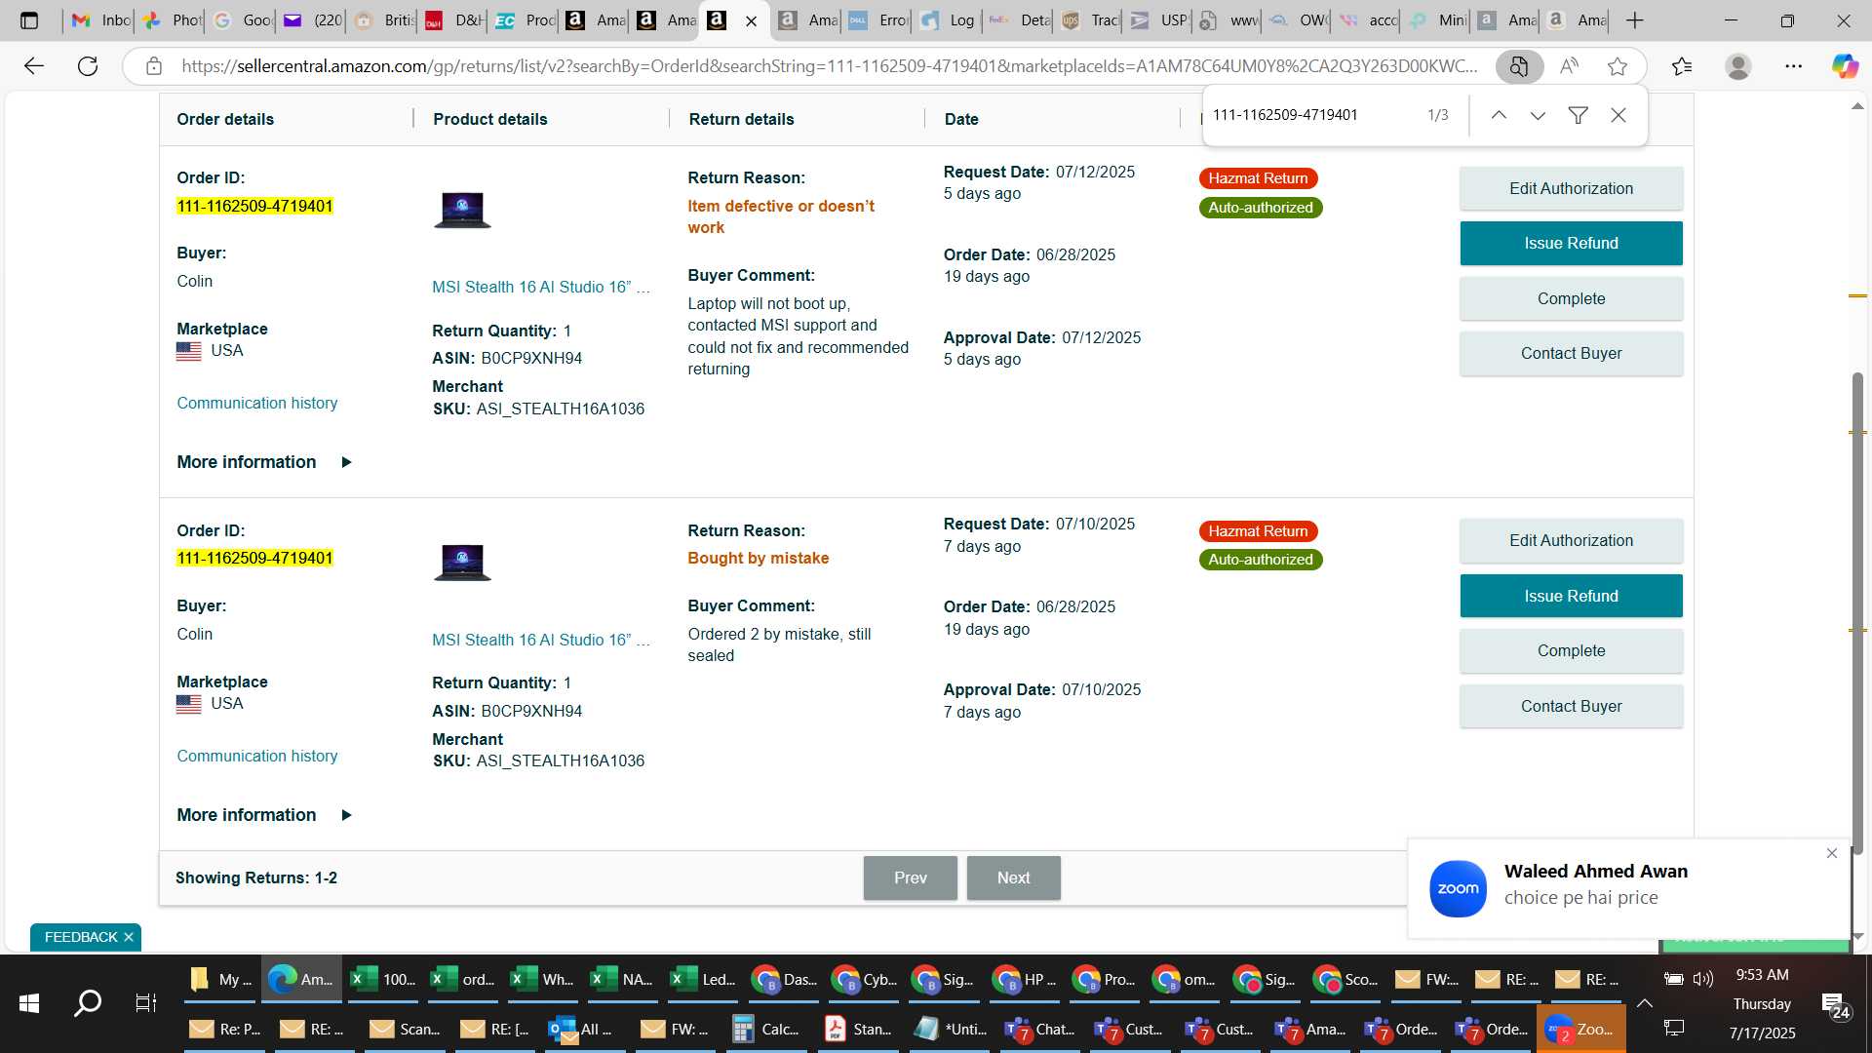Issue Refund for the defective item return
1872x1053 pixels.
(1571, 243)
